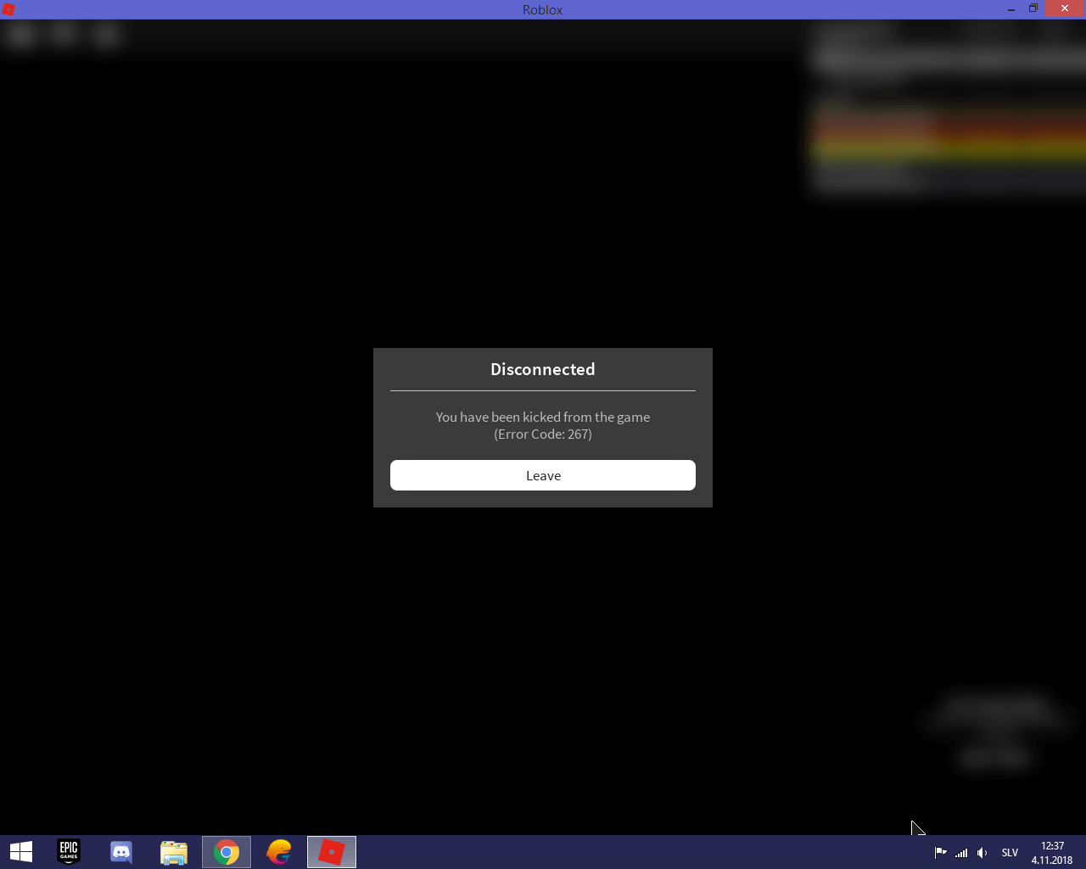Open the SLV language selector
This screenshot has height=869, width=1086.
point(1010,853)
